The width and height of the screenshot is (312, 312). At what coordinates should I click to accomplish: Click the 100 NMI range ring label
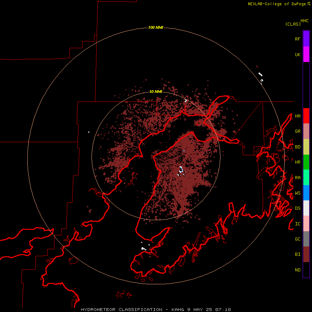156,27
